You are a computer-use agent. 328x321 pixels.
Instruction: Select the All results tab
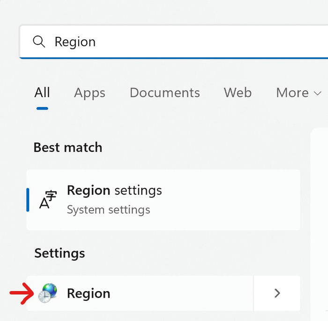tap(42, 93)
